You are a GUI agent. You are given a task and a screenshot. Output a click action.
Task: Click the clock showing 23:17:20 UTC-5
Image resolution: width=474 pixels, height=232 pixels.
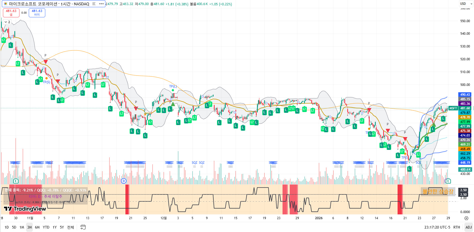click(x=437, y=227)
